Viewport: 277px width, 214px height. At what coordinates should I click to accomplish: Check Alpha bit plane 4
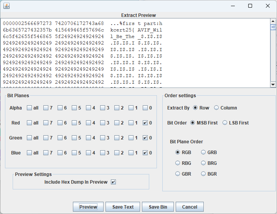(x=88, y=108)
